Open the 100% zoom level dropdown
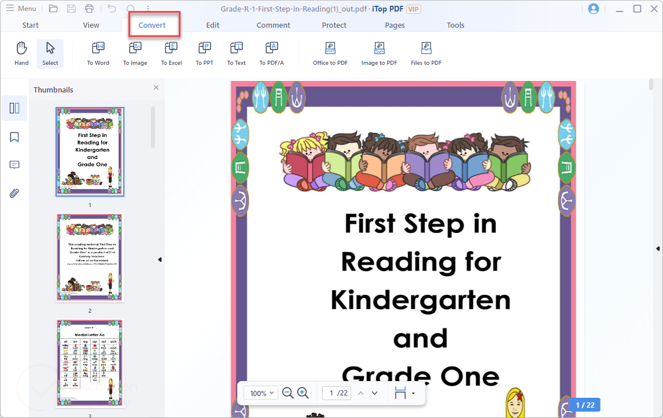Viewport: 663px width, 418px height. [261, 393]
